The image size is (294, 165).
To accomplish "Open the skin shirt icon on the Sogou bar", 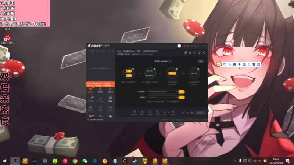I will pos(254,65).
